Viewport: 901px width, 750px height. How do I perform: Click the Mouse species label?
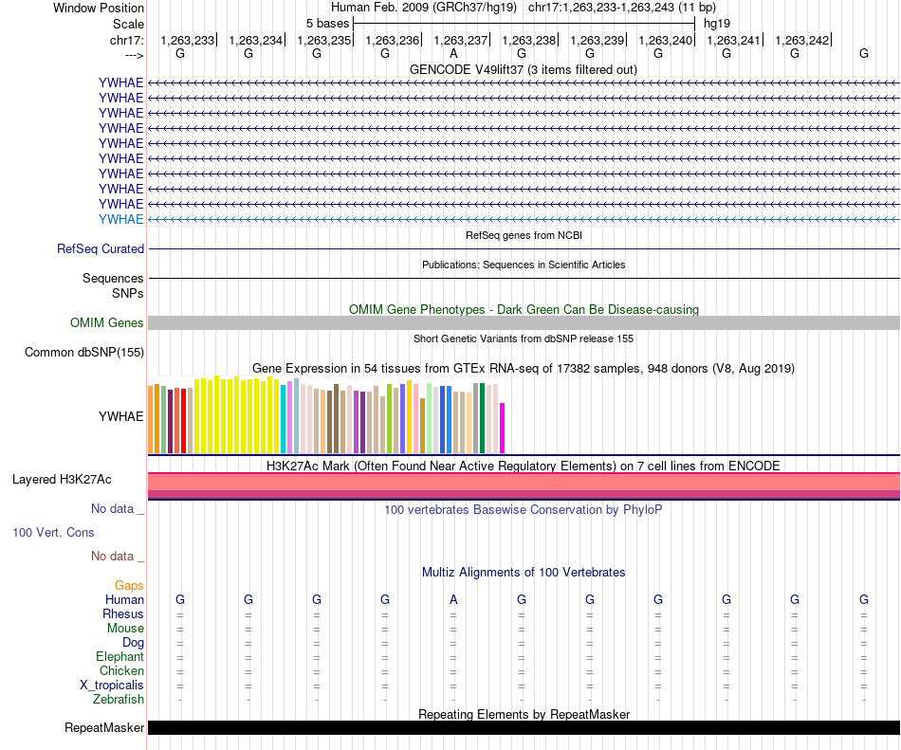point(125,629)
